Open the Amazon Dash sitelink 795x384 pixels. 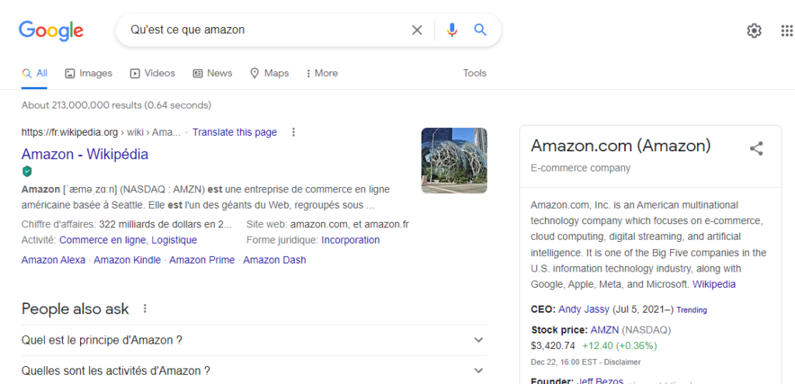(x=274, y=260)
